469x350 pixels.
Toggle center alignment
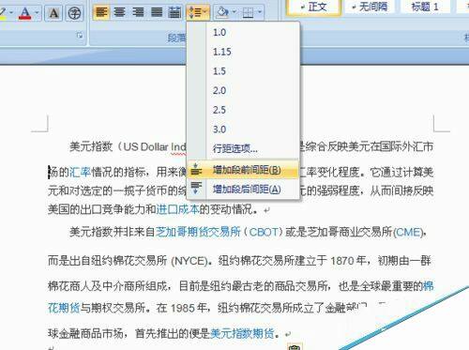coord(119,12)
